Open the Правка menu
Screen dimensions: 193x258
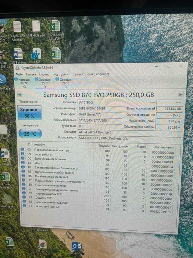[x=31, y=74]
